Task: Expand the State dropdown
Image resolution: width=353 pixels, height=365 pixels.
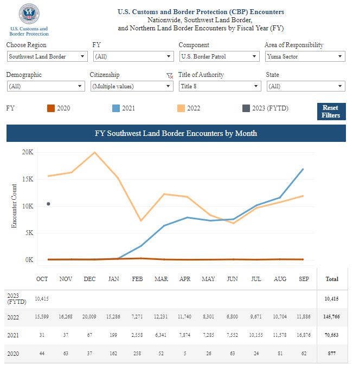Action: (x=305, y=86)
